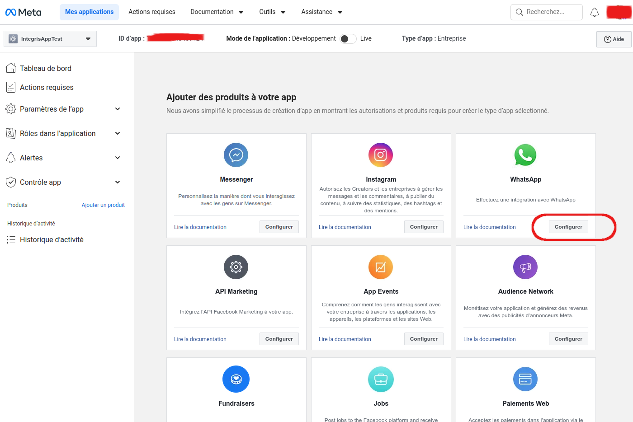Click the Meta logo
633x422 pixels.
(24, 12)
